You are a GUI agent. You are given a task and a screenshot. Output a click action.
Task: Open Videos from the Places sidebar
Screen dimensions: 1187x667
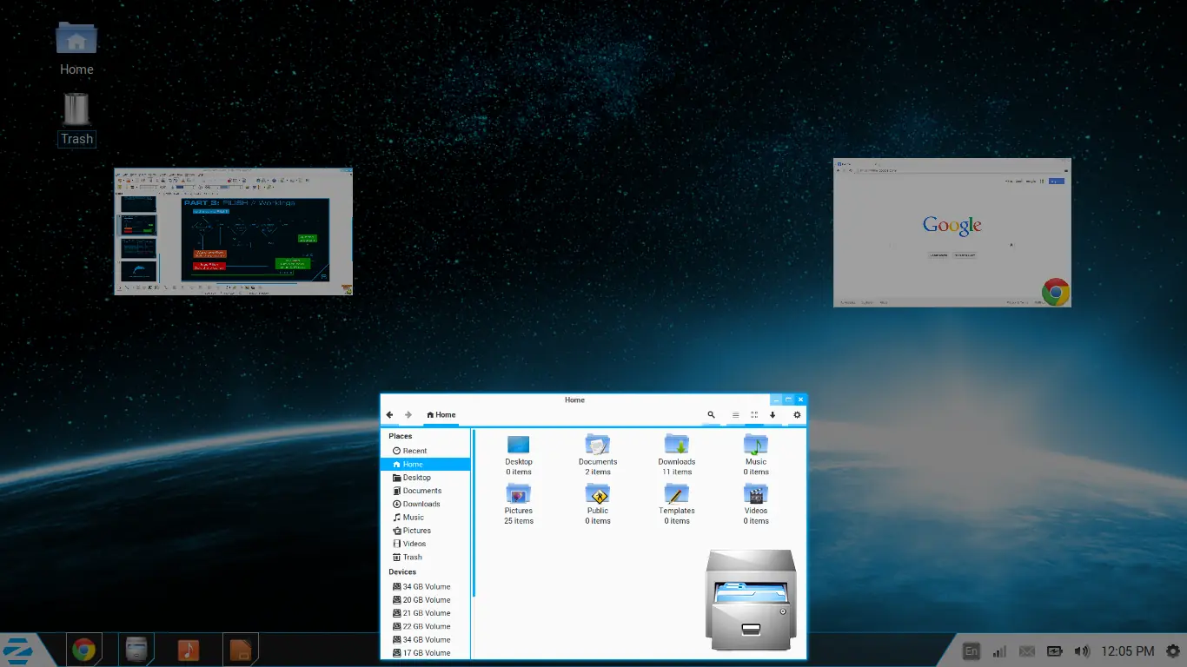point(426,544)
